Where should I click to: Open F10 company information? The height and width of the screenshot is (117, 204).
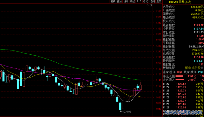click(139, 1)
